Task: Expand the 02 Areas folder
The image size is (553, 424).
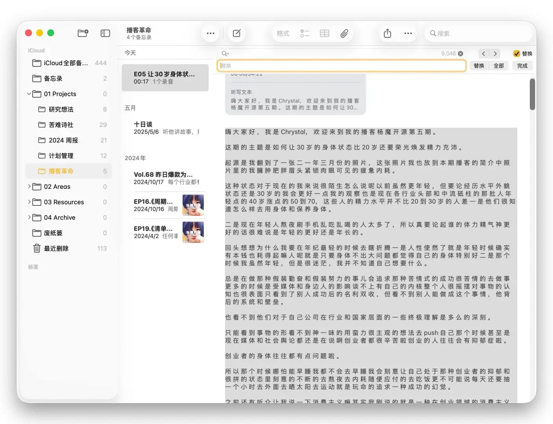Action: click(x=30, y=186)
